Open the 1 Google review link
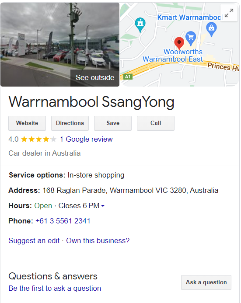Image resolution: width=241 pixels, height=303 pixels. [86, 139]
